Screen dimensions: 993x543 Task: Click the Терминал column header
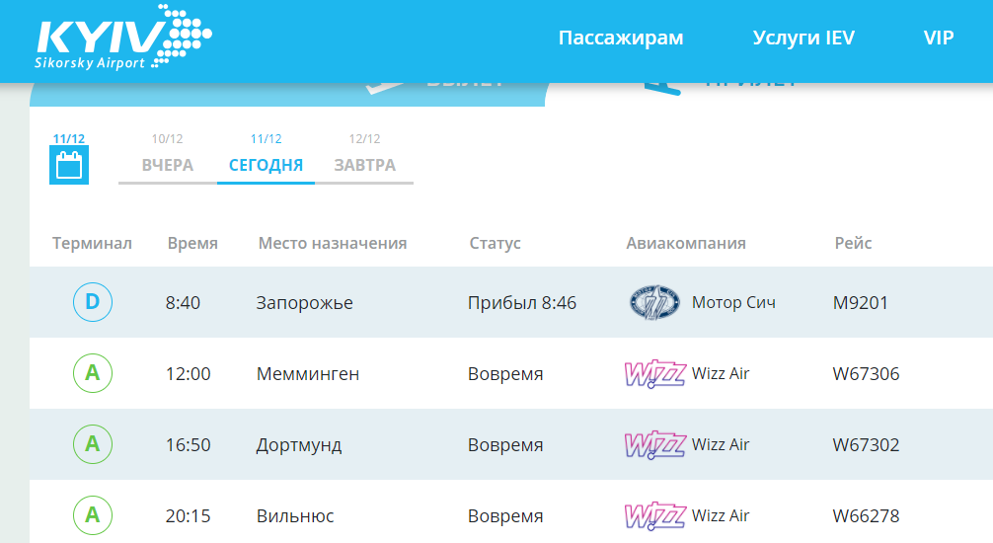coord(92,243)
